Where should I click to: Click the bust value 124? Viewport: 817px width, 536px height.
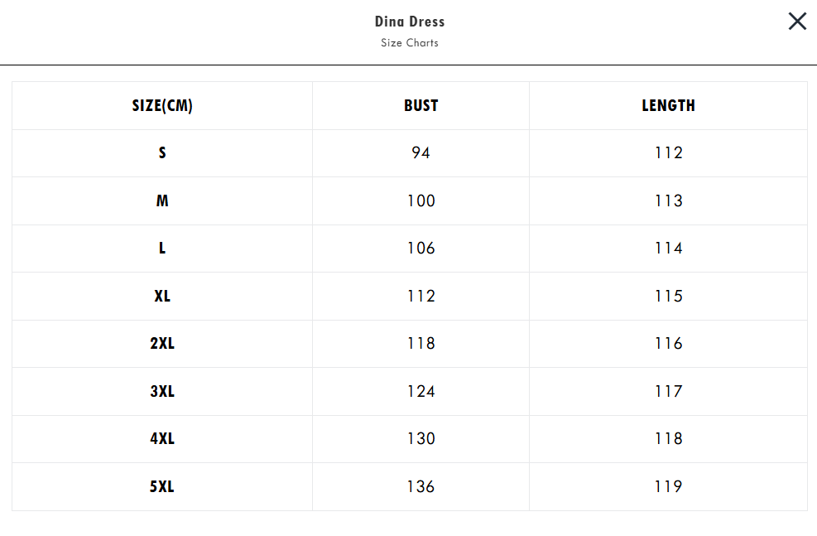[x=421, y=392]
